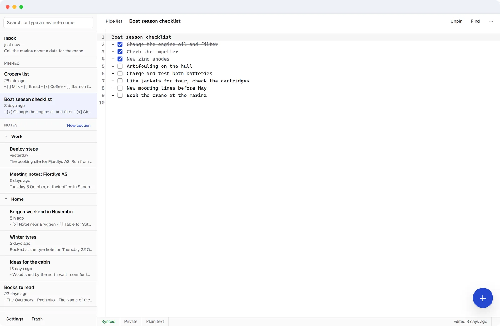Viewport: 500px width, 326px height.
Task: Click line number 10 in the gutter
Action: 102,103
